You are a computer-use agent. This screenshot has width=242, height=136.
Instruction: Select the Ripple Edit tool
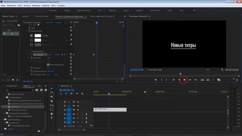(x=51, y=97)
